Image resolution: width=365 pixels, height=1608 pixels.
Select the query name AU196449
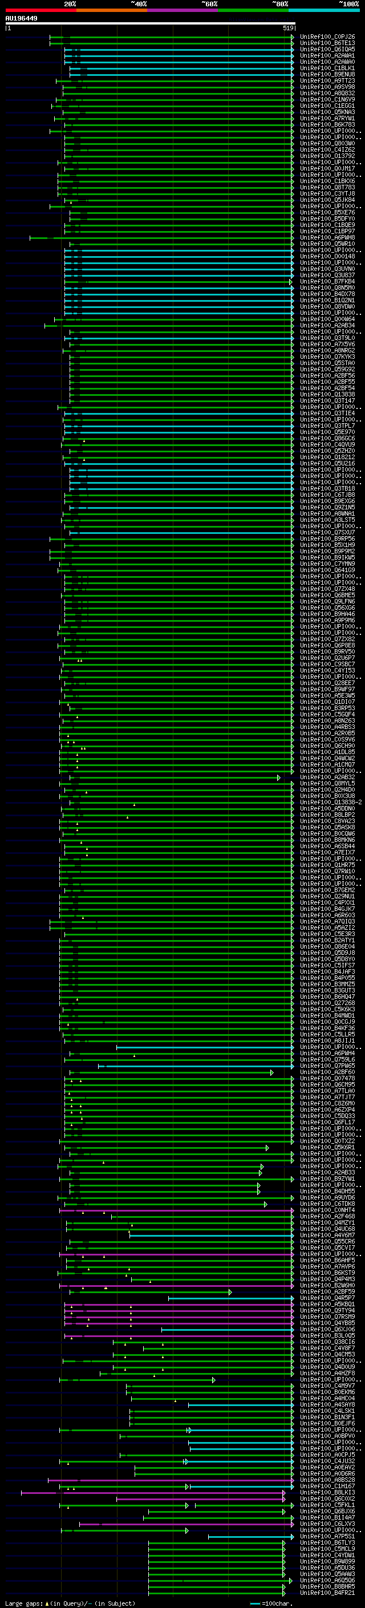pyautogui.click(x=21, y=18)
